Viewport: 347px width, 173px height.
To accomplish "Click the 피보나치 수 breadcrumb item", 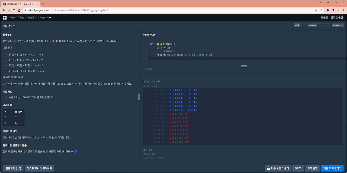I will pos(46,18).
